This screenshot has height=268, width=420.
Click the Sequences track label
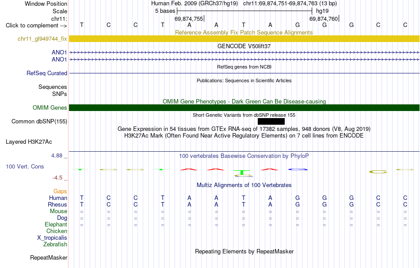click(x=53, y=87)
